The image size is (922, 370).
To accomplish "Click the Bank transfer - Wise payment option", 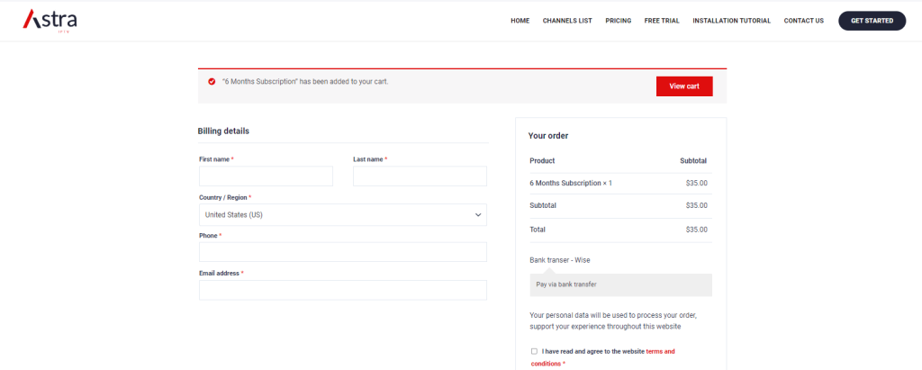I will click(x=559, y=259).
